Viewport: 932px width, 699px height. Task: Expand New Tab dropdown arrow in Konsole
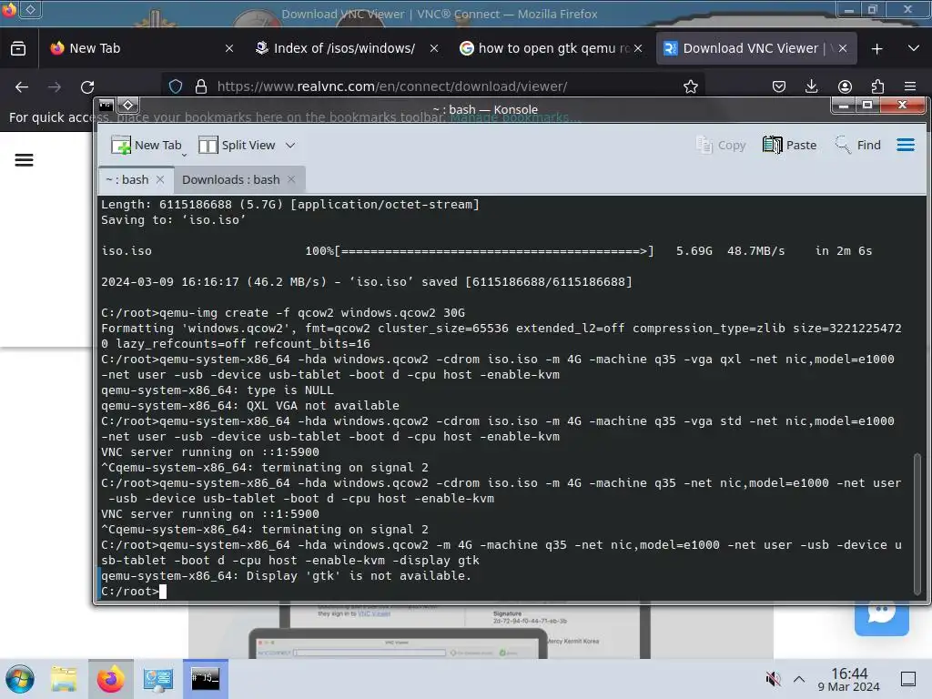click(184, 154)
